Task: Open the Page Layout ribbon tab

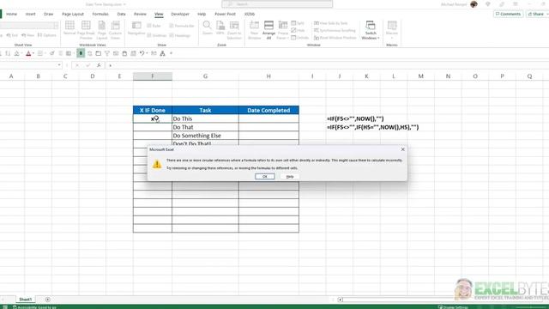Action: tap(73, 14)
